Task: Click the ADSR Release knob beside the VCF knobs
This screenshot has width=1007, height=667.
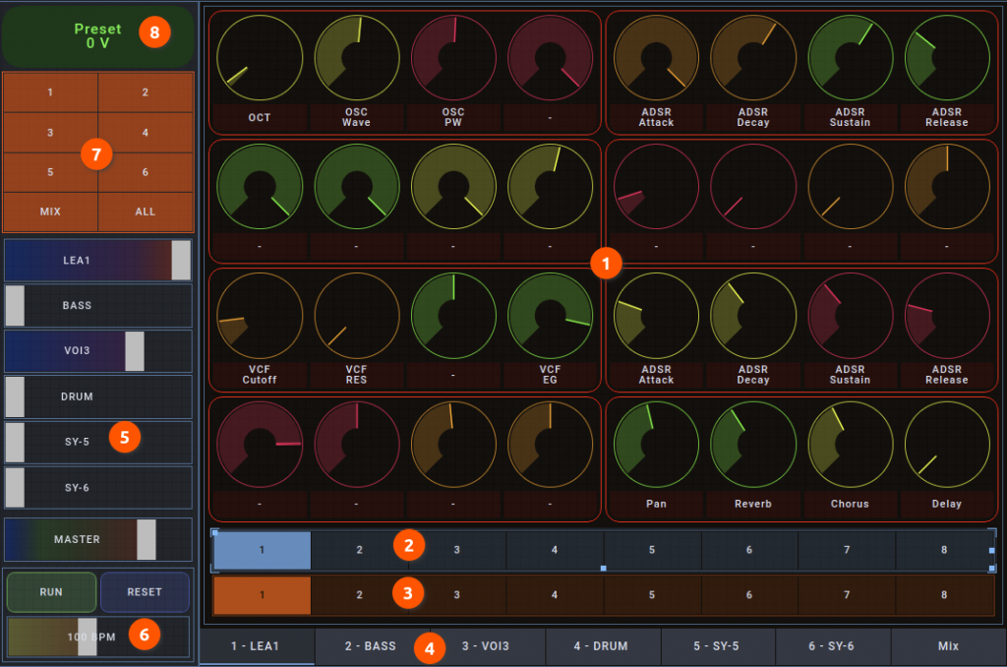Action: tap(947, 316)
